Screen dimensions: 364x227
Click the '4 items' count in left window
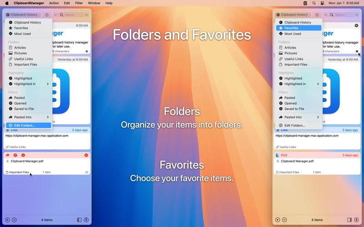pos(47,220)
